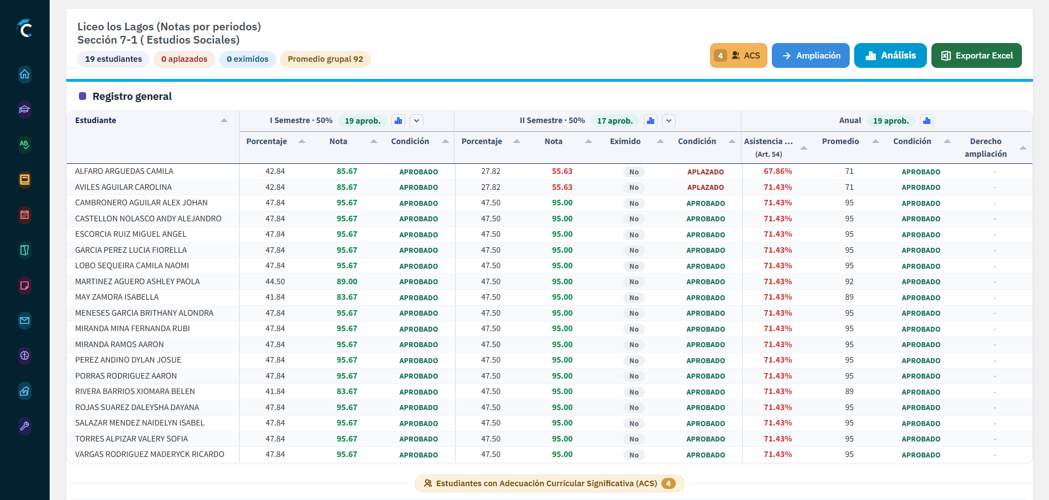Sort I Semestre Porcentaje column

(x=302, y=141)
